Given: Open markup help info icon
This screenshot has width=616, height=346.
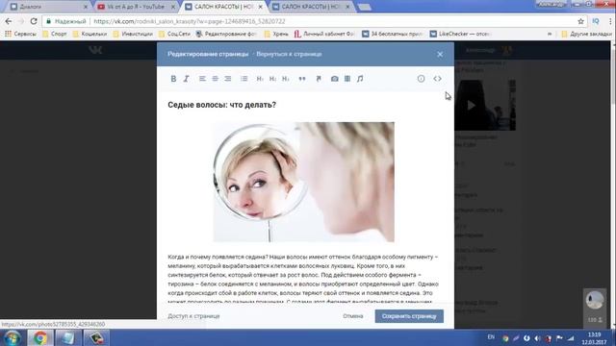Looking at the screenshot, I should pyautogui.click(x=421, y=79).
